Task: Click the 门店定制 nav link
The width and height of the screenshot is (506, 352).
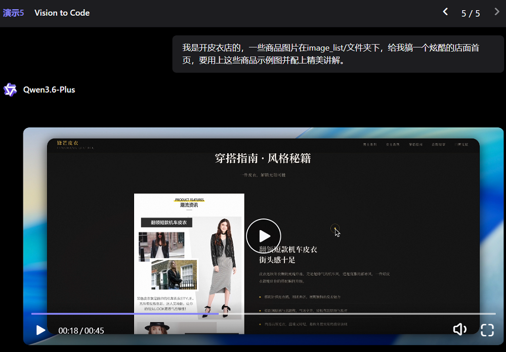Action: pos(461,144)
